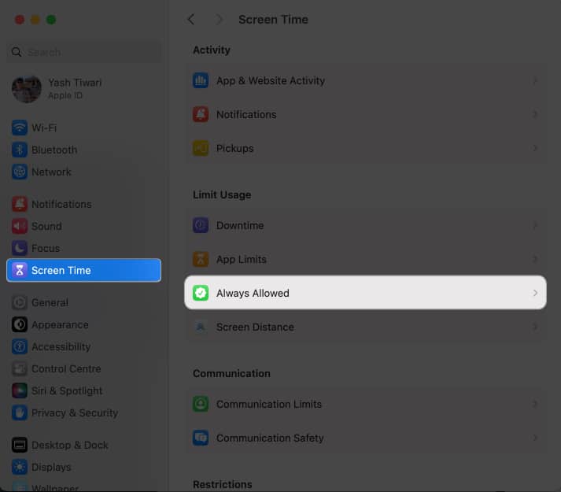The width and height of the screenshot is (561, 492).
Task: Open the Wi-Fi icon in sidebar
Action: tap(20, 128)
